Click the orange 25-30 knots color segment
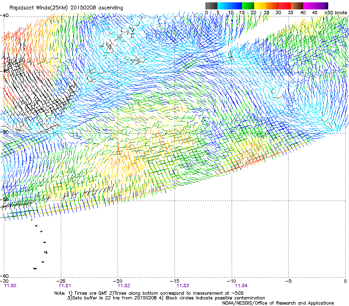The image size is (349, 306). (x=273, y=6)
